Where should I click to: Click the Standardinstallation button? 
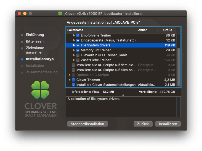(87, 124)
